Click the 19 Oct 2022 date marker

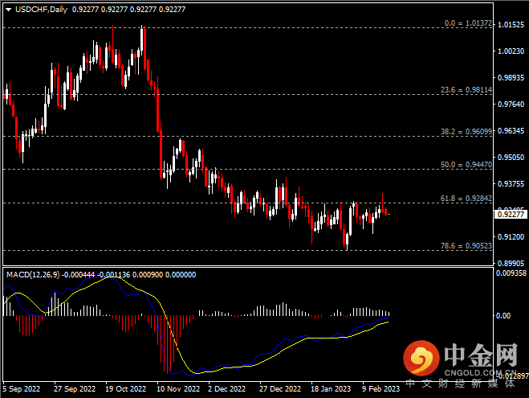[x=124, y=388]
